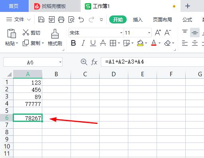Viewport: 204px width, 158px height.
Task: Expand font color dropdown arrow
Action: 159,43
